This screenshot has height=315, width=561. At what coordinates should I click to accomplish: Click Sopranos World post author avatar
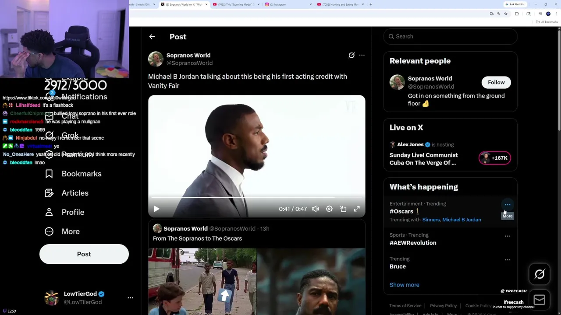[156, 59]
